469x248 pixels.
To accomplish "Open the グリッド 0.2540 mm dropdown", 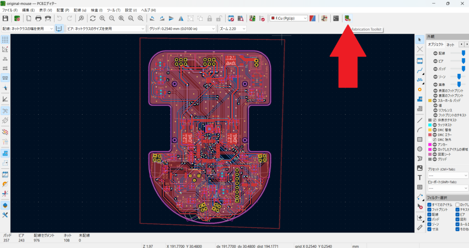I will point(182,29).
